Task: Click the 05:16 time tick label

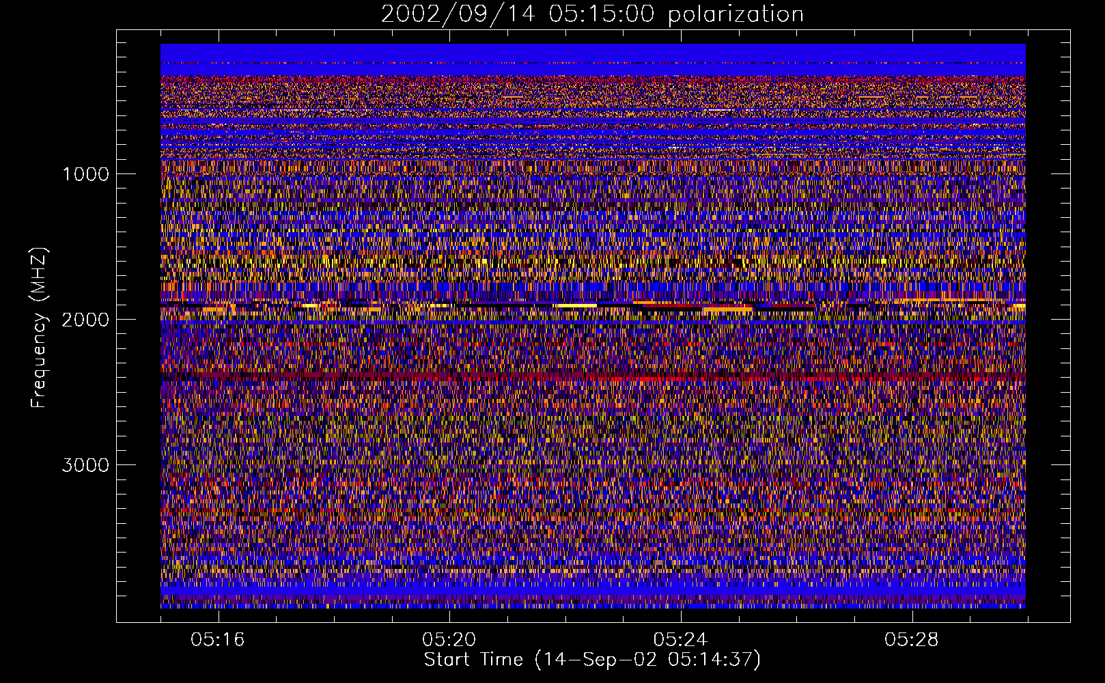Action: pos(218,639)
